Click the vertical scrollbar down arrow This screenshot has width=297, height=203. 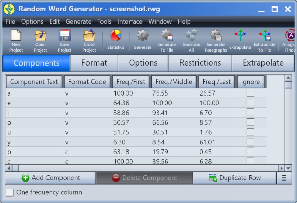(288, 168)
